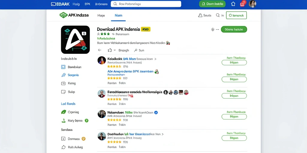Open the EPK menu item
Viewport: 307px width, 153px height.
88,4
